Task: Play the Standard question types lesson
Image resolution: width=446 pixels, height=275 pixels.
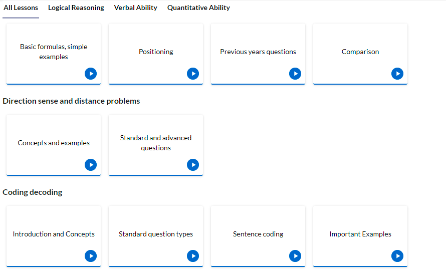Action: [193, 256]
